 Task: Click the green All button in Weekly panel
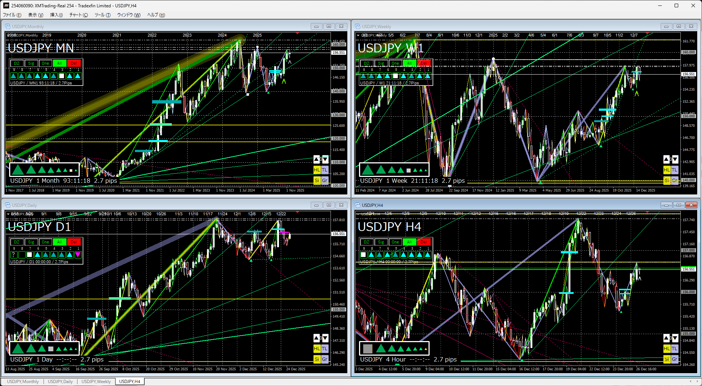pyautogui.click(x=409, y=63)
